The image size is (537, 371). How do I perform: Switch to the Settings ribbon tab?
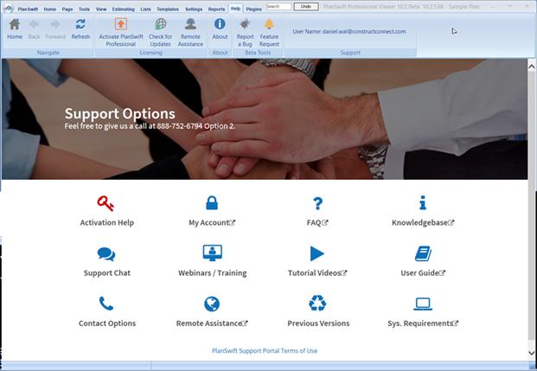pos(194,10)
